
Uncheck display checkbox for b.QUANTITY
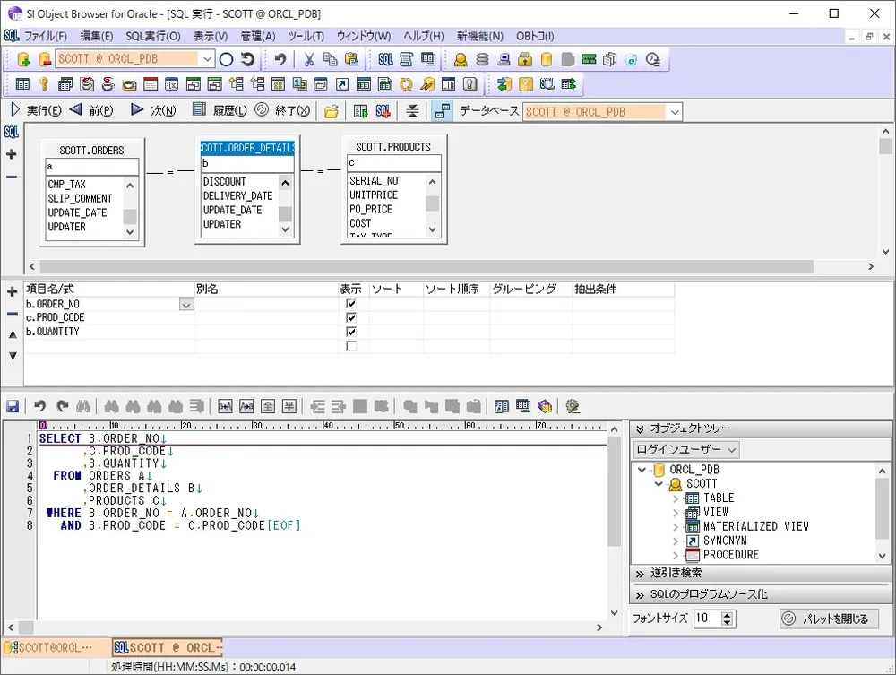[x=351, y=332]
